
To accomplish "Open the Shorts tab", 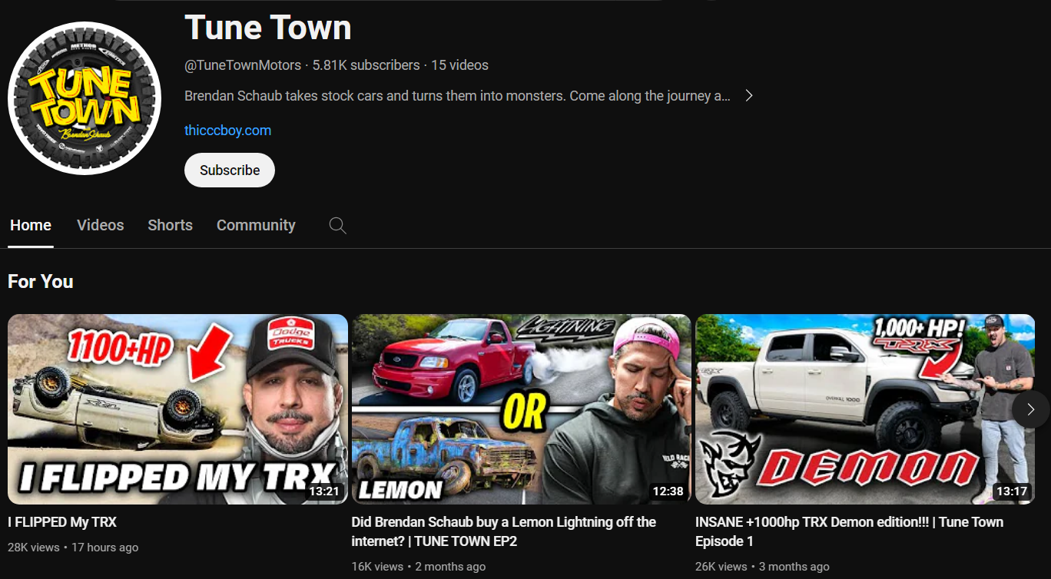I will click(170, 226).
